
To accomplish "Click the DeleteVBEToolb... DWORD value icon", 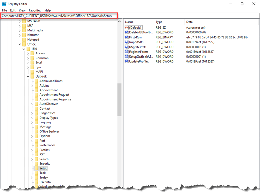I will [127, 32].
